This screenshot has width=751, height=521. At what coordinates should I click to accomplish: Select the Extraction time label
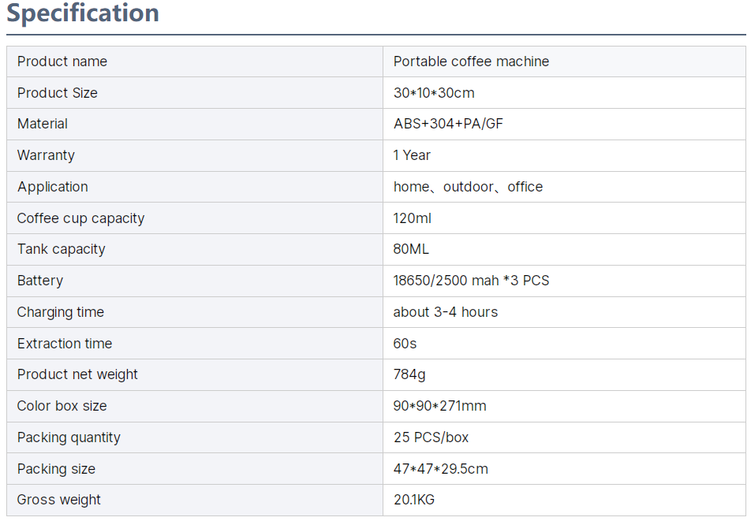coord(65,344)
